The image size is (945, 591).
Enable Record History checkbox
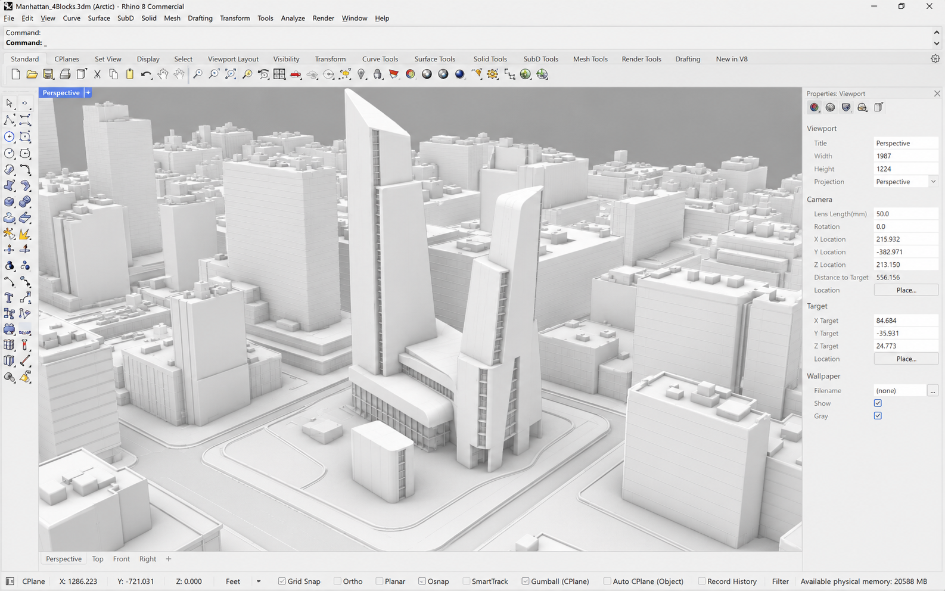701,581
